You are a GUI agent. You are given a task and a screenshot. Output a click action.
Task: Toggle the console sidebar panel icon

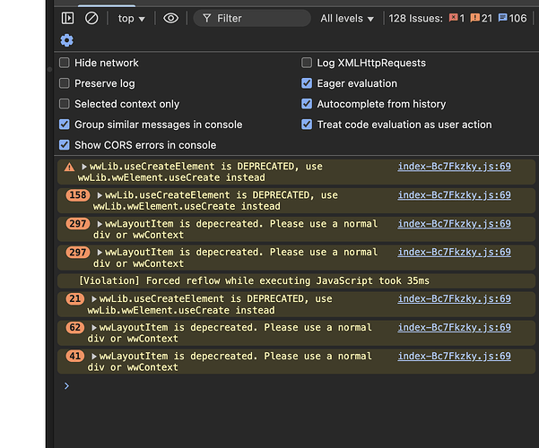point(68,18)
